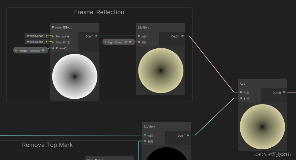
Task: Open World Space dropdown for Normal input
Action: [x=37, y=36]
